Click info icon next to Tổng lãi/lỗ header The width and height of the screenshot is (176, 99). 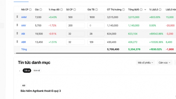click(x=141, y=10)
